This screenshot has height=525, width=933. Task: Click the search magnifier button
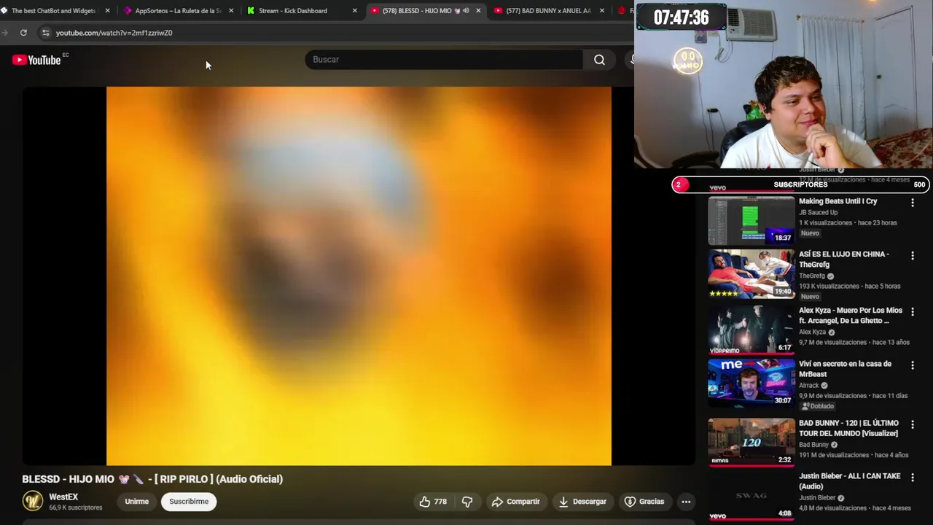coord(599,60)
